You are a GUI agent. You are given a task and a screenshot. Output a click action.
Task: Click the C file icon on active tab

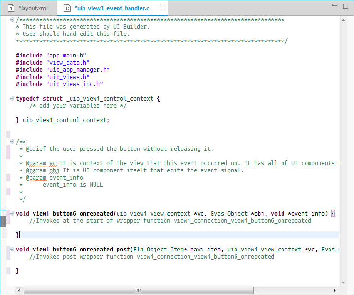click(67, 8)
